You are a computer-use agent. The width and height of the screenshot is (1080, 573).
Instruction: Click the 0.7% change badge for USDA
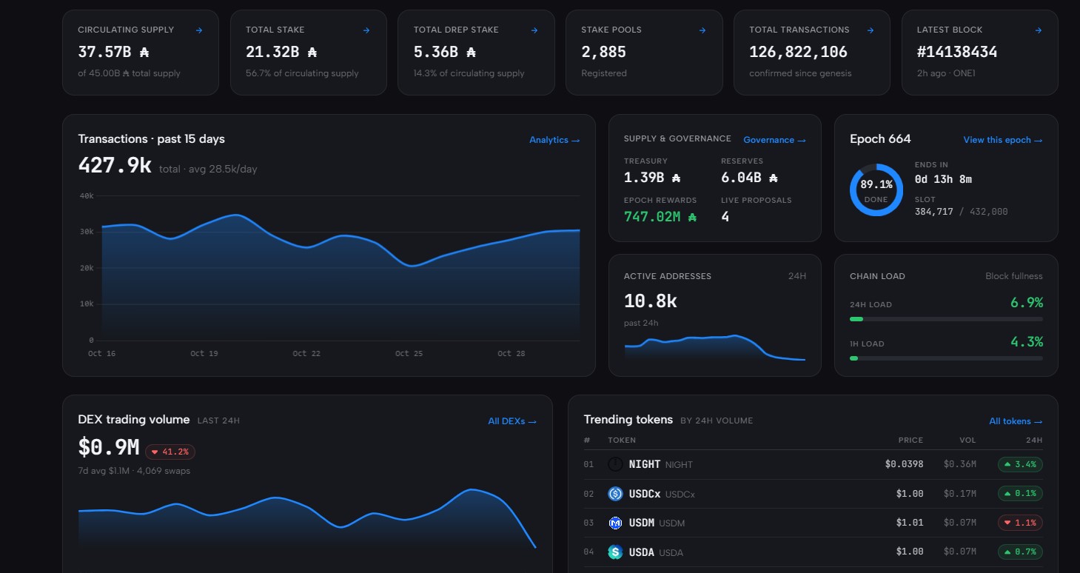(x=1020, y=552)
